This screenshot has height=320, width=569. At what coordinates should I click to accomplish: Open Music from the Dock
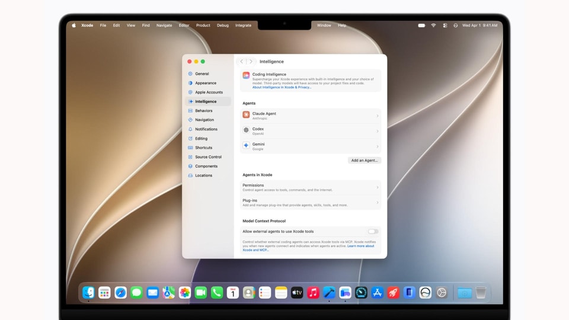click(x=313, y=292)
